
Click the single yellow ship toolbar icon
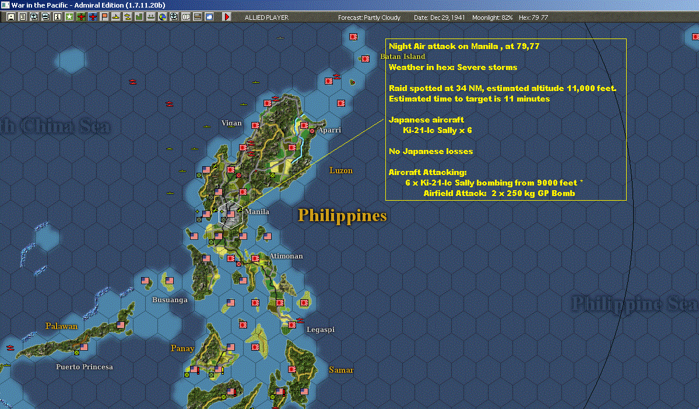115,17
